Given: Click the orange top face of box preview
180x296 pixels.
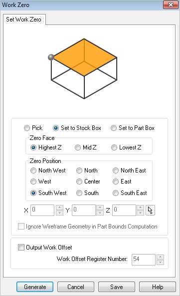Looking at the screenshot, I should coord(84,57).
